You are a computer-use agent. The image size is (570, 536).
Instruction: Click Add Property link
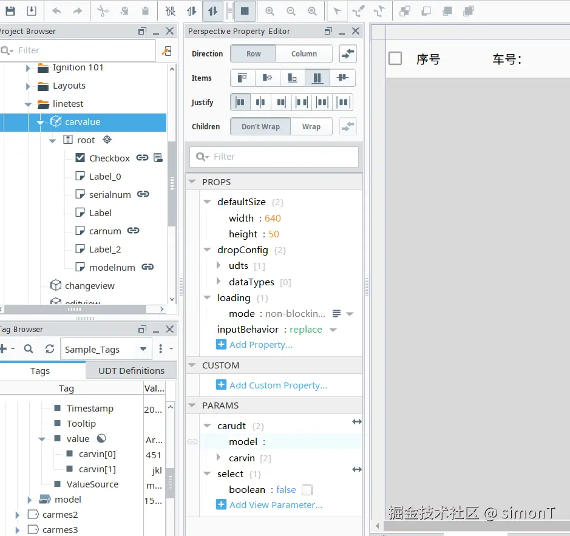[260, 344]
